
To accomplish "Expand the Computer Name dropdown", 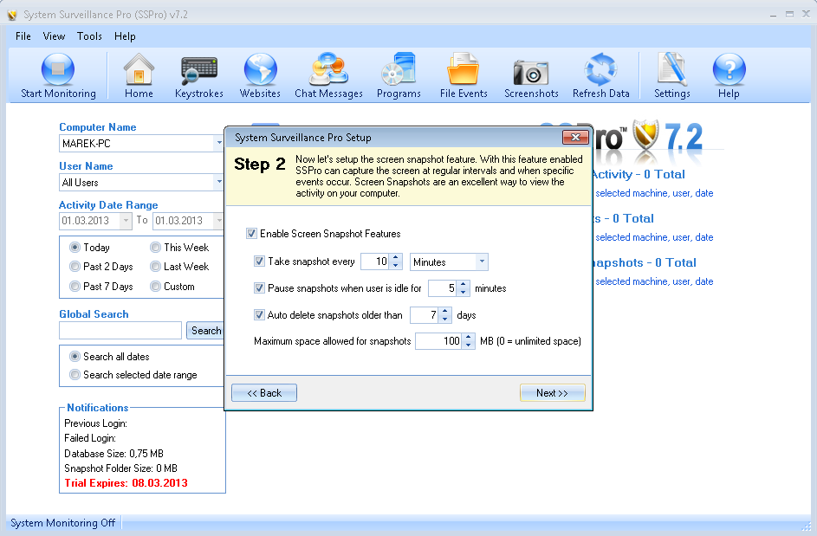I will point(219,143).
